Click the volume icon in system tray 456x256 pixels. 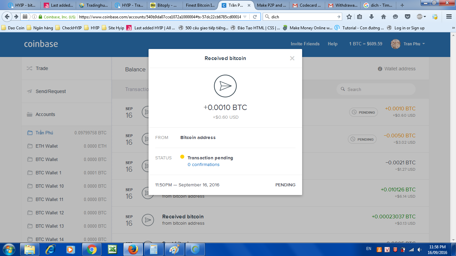[x=419, y=249]
